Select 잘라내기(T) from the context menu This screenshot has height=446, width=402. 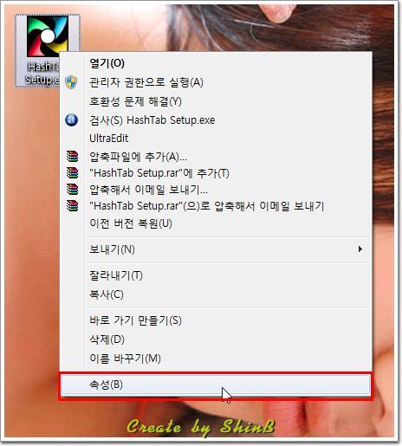click(116, 275)
